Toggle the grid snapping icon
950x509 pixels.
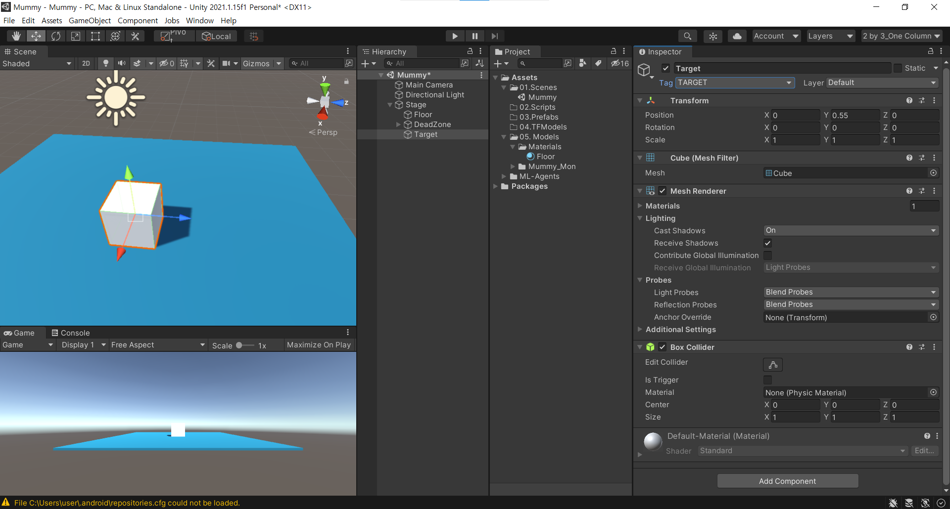(254, 36)
